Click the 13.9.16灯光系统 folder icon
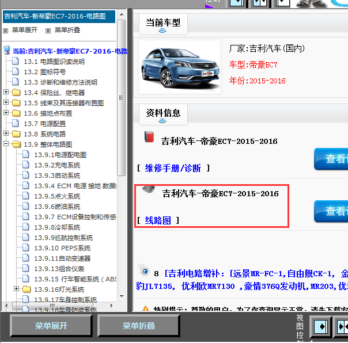The image size is (348, 343). tap(27, 289)
